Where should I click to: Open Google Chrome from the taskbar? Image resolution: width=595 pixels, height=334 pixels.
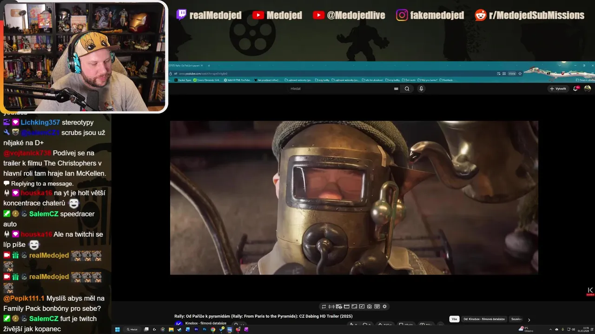click(213, 329)
